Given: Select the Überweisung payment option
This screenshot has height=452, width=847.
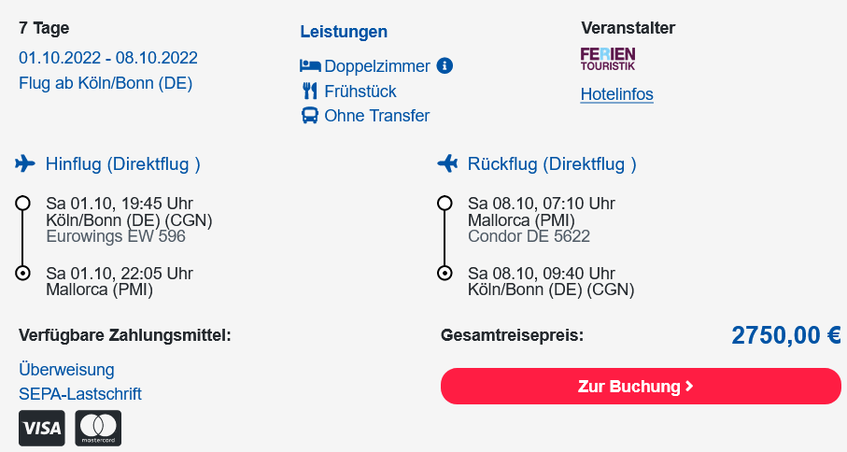Looking at the screenshot, I should (66, 370).
